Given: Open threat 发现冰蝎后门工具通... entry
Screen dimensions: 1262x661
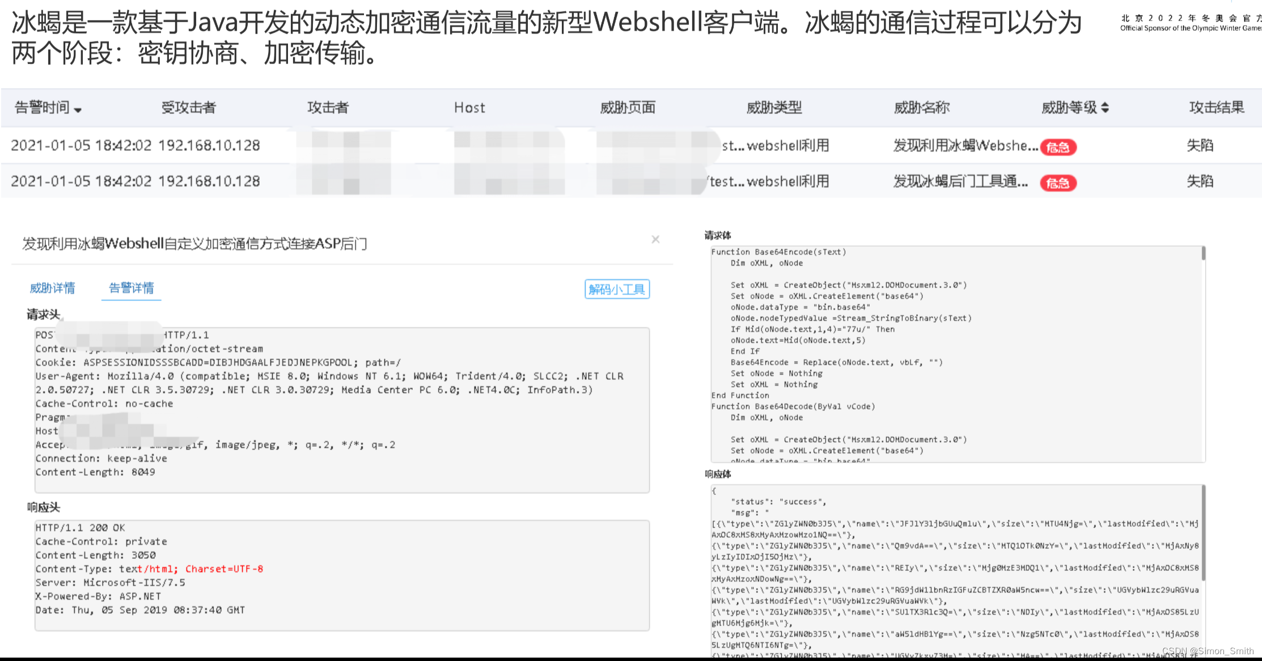Looking at the screenshot, I should 960,181.
